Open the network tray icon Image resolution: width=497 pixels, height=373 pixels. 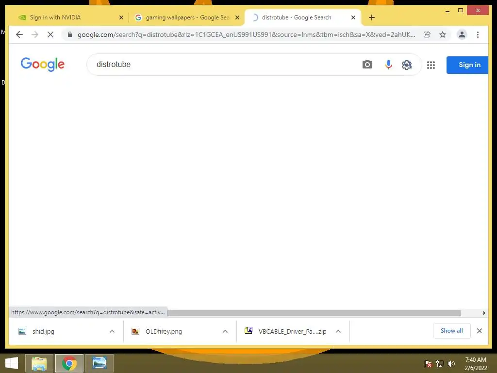[x=440, y=363]
